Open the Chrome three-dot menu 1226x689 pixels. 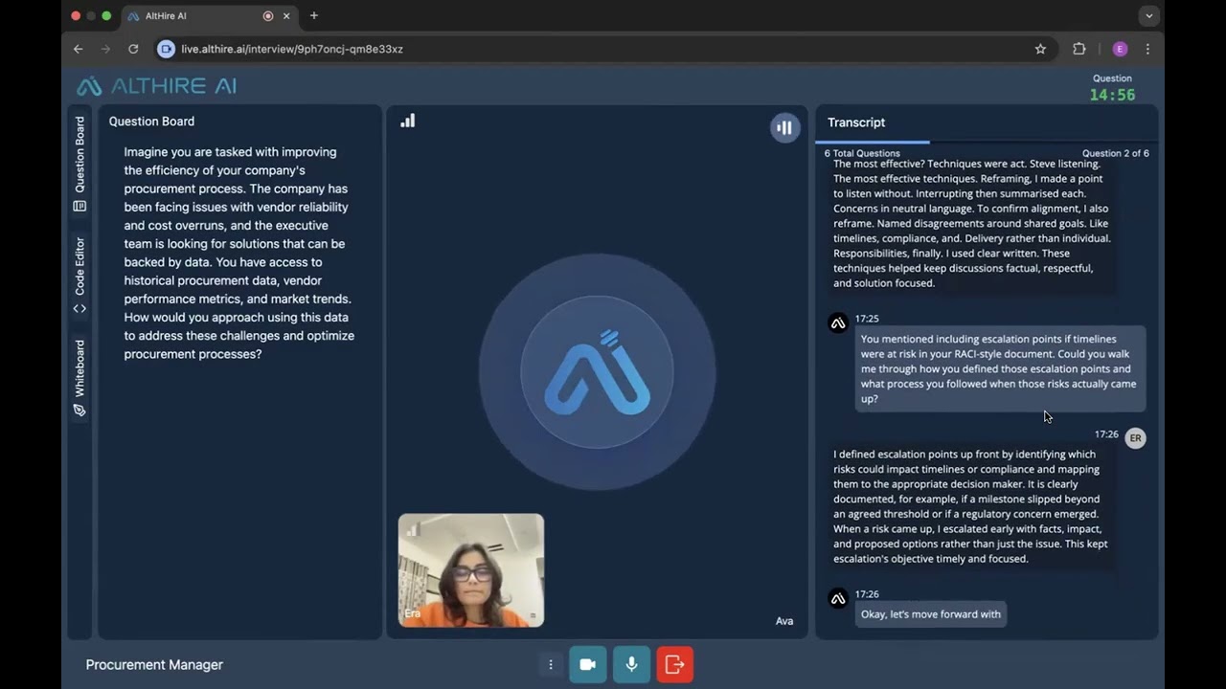pos(1147,49)
